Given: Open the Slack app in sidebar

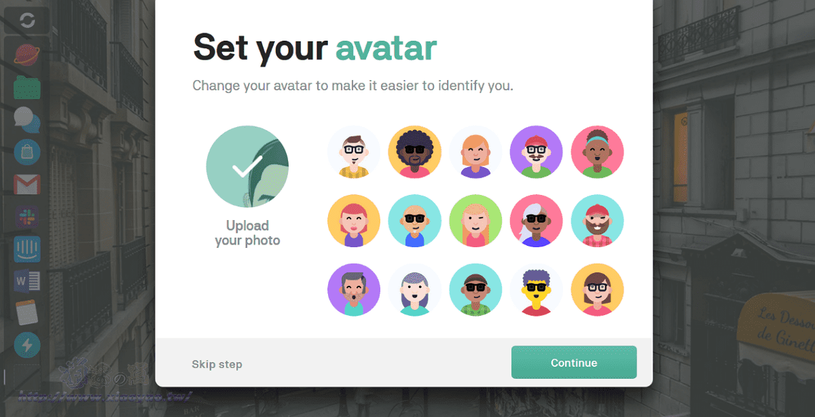Looking at the screenshot, I should [27, 217].
